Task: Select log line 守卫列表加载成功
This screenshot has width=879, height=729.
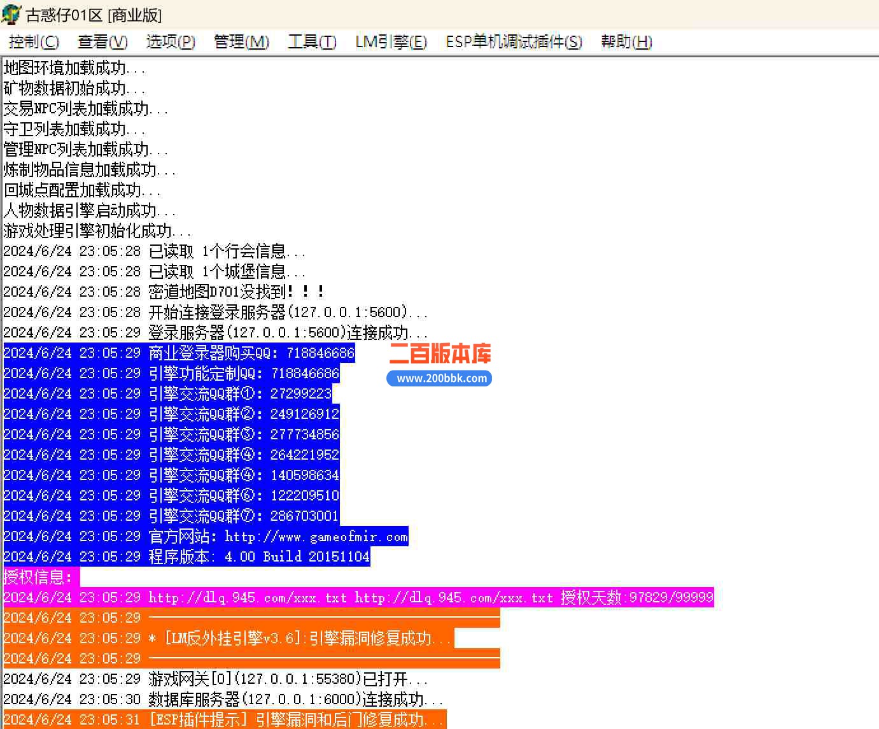Action: tap(74, 129)
